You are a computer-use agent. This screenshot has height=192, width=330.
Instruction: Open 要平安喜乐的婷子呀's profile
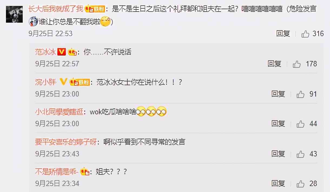(66, 142)
